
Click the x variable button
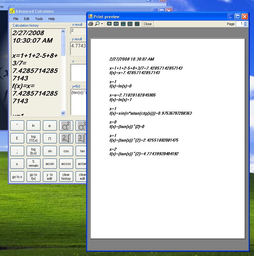pos(17,164)
